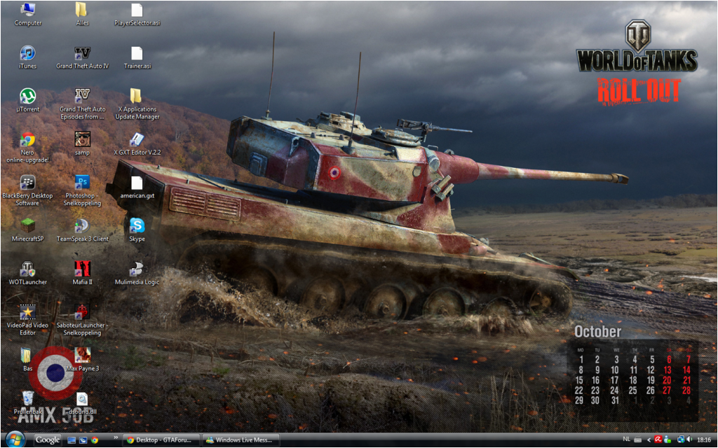Launch Grand Theft Auto Episodes shortcut
This screenshot has width=718, height=448.
click(83, 104)
